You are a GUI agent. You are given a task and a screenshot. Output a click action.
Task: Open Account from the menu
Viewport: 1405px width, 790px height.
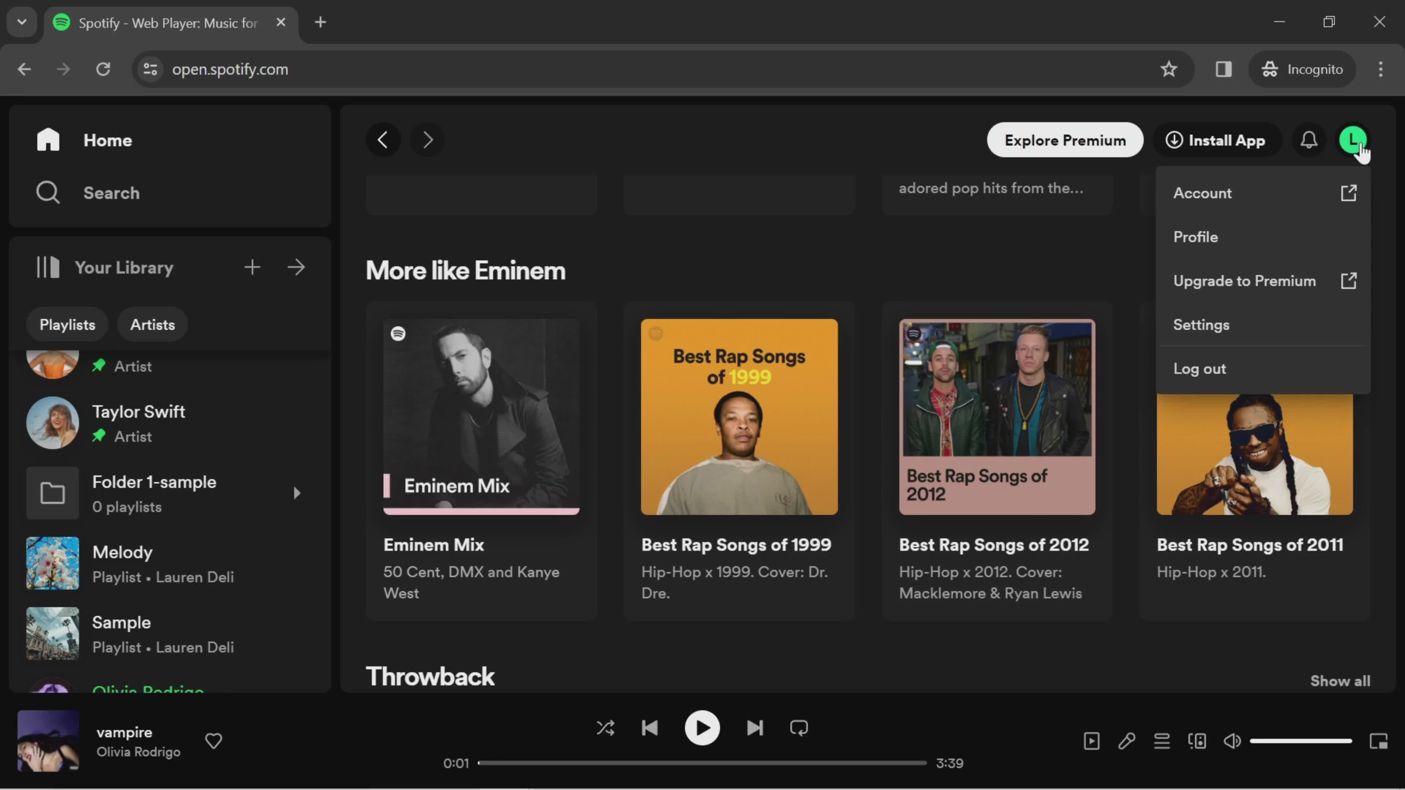point(1263,193)
